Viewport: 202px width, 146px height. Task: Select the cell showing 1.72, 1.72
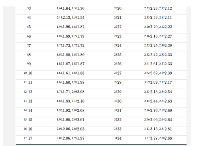pyautogui.click(x=70, y=45)
